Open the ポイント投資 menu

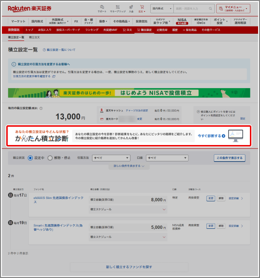[x=221, y=21]
